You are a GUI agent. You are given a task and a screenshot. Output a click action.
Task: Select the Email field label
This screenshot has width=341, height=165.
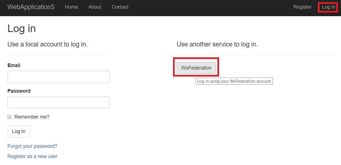14,65
